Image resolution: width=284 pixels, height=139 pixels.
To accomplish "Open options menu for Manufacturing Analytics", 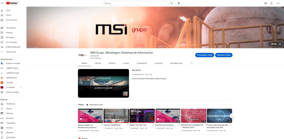I will click(179, 125).
